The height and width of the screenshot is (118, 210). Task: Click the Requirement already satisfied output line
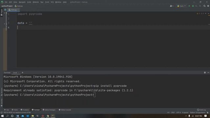click(68, 90)
